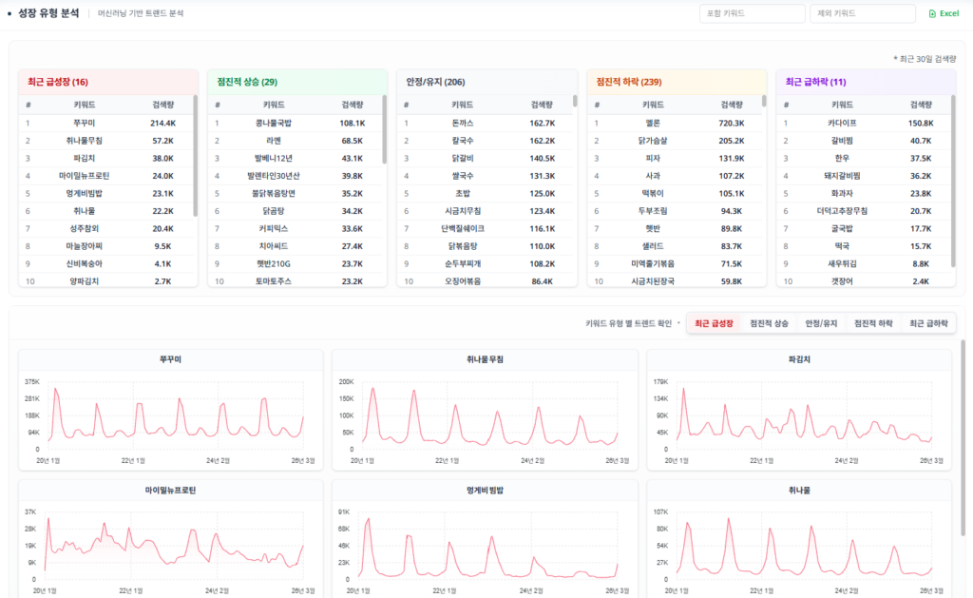This screenshot has height=598, width=973.
Task: Click the 최근 급성장 table scrollbar
Action: (196, 152)
